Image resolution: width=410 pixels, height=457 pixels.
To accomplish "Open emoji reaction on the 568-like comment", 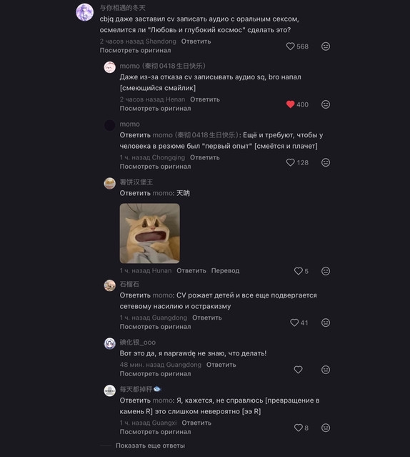I will [326, 46].
